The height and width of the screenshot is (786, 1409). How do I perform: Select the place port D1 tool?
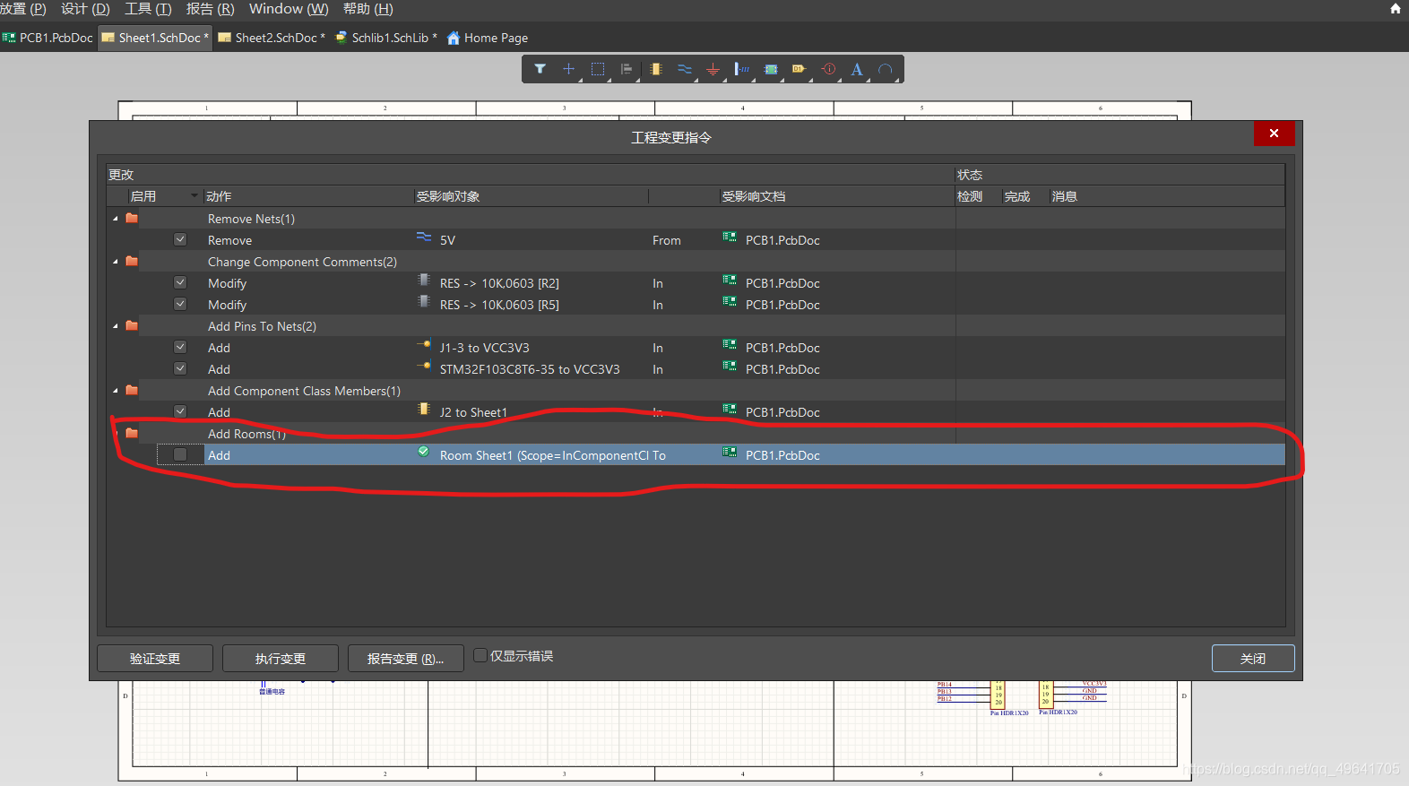800,69
